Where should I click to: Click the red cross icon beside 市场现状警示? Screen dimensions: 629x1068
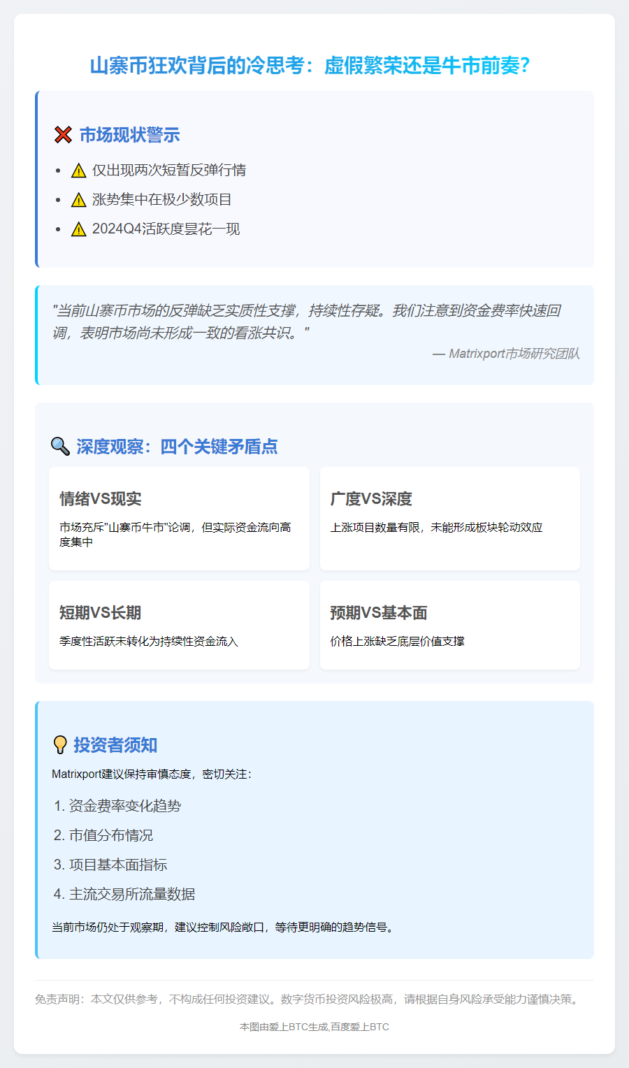(63, 135)
